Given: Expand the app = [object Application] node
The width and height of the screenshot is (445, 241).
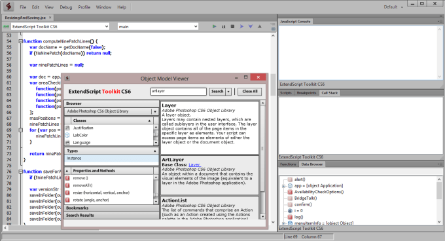Looking at the screenshot, I should coord(283,186).
